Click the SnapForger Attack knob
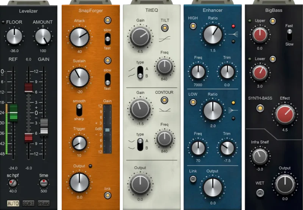Viewport: 303px width, 210px height. coord(79,37)
